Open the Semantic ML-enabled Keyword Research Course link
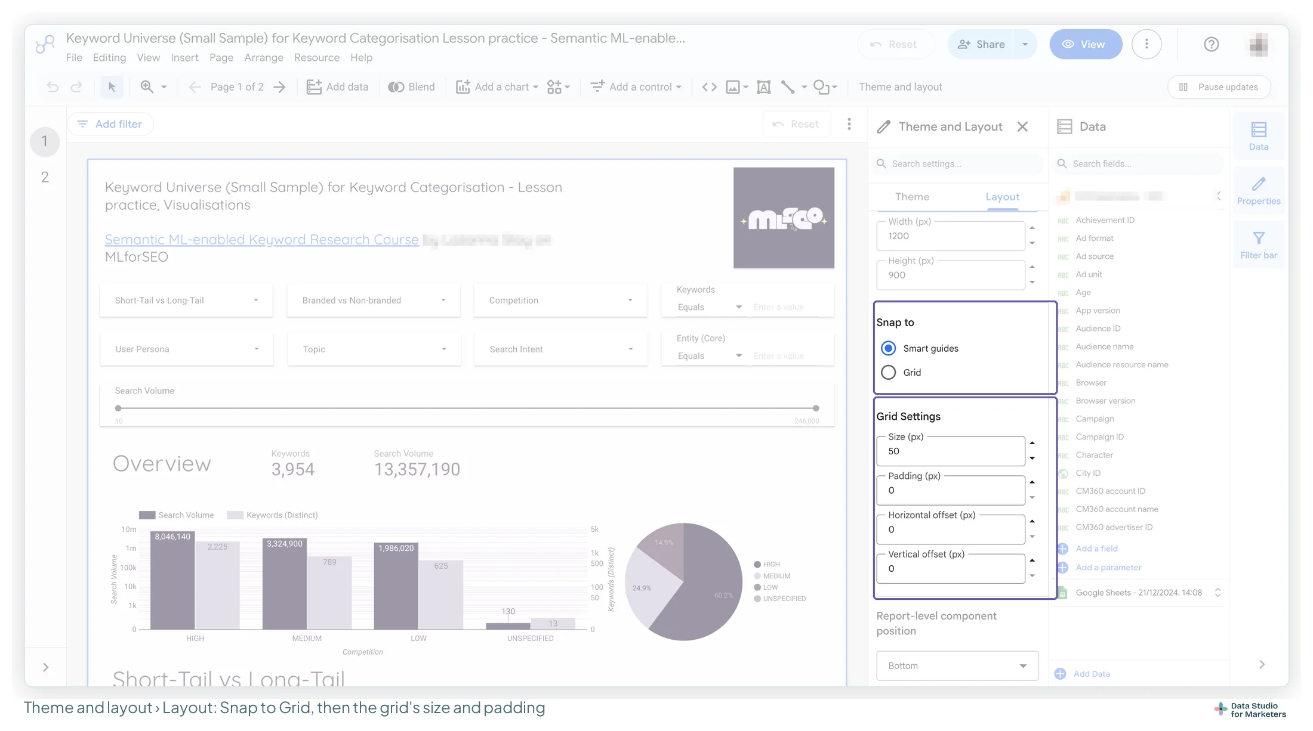Screen dimensions: 1313x731 [x=261, y=239]
